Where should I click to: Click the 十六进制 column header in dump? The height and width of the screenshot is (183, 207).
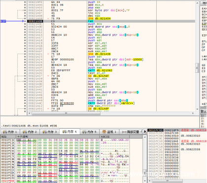point(58,137)
